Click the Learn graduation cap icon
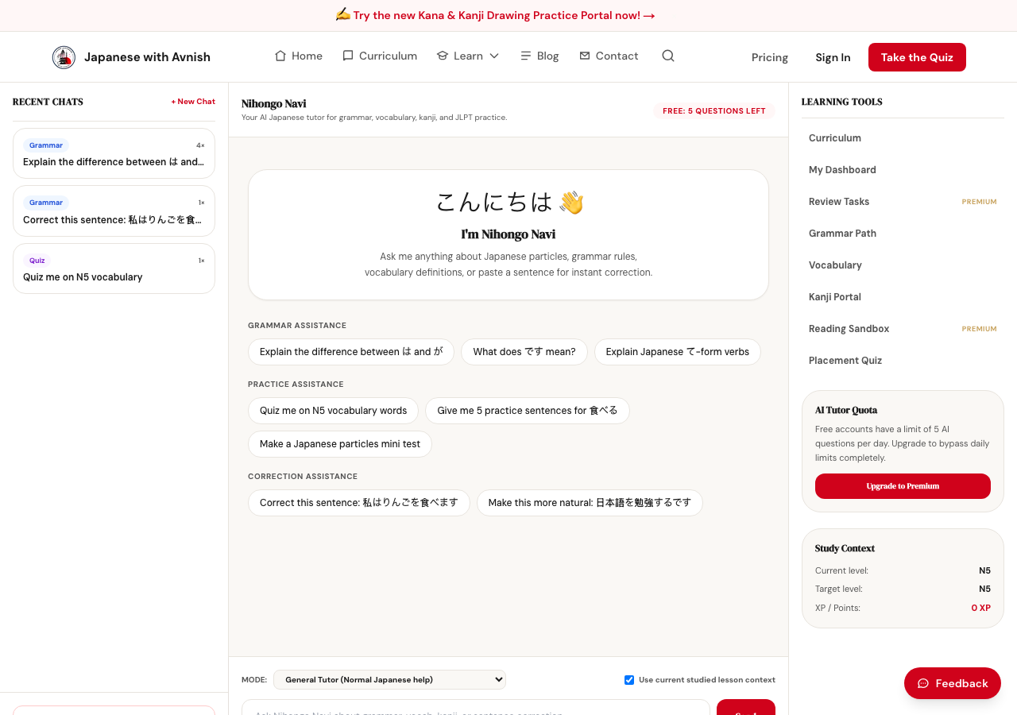The width and height of the screenshot is (1017, 715). [443, 56]
